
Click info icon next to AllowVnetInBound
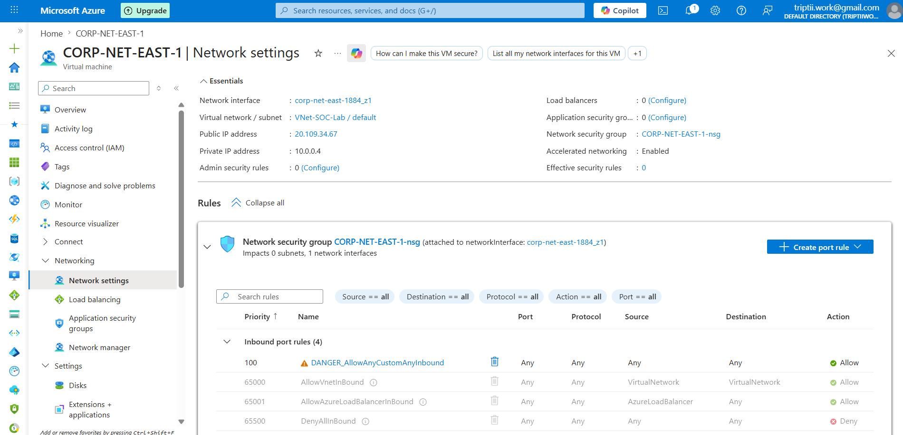374,382
